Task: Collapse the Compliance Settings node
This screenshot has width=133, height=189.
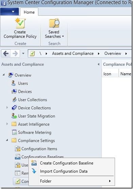Action: [x=7, y=140]
